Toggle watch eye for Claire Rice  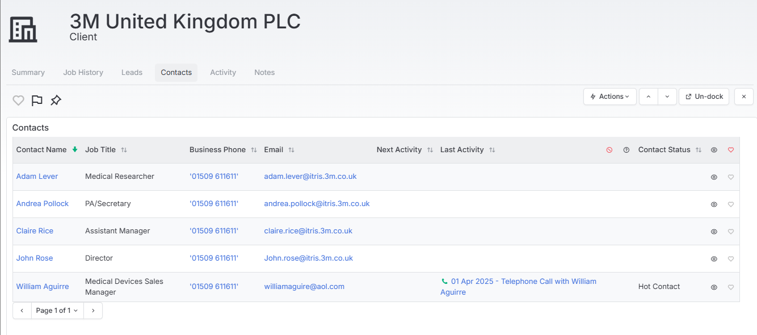714,232
